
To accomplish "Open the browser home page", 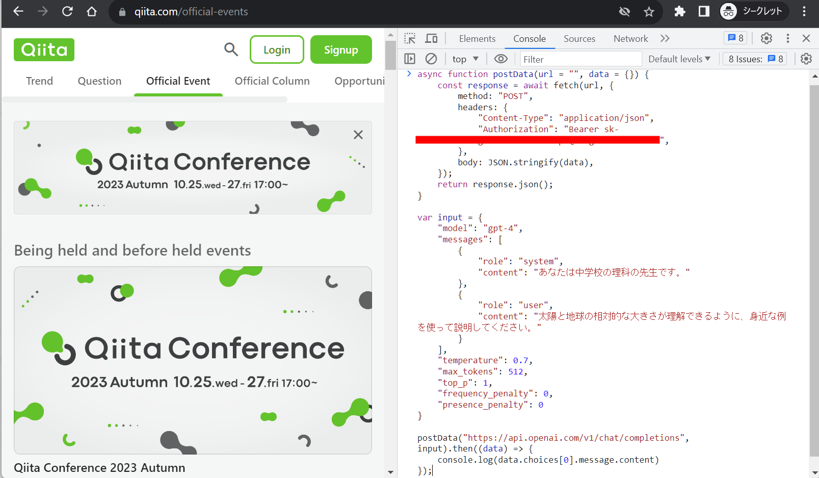I will pos(92,11).
